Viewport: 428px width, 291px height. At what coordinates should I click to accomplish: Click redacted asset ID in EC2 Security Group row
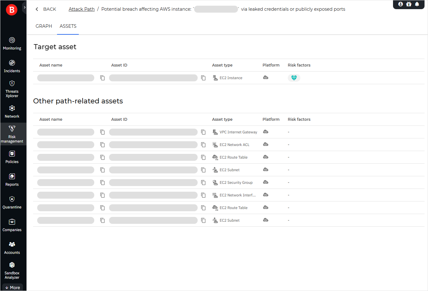coord(153,183)
